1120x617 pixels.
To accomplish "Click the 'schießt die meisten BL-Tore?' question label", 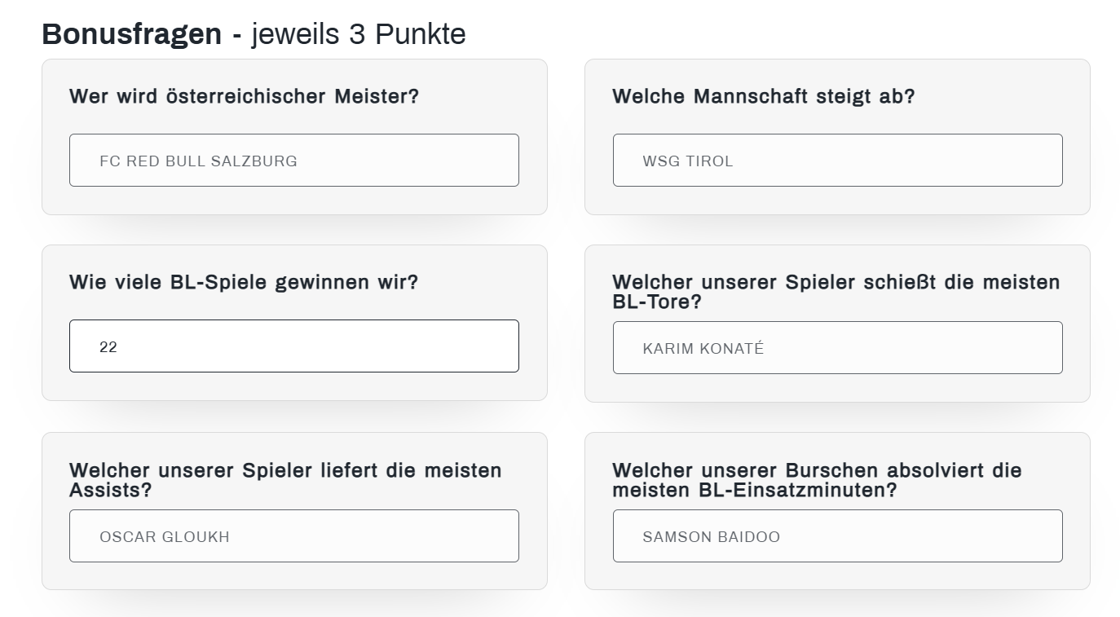I will click(836, 291).
